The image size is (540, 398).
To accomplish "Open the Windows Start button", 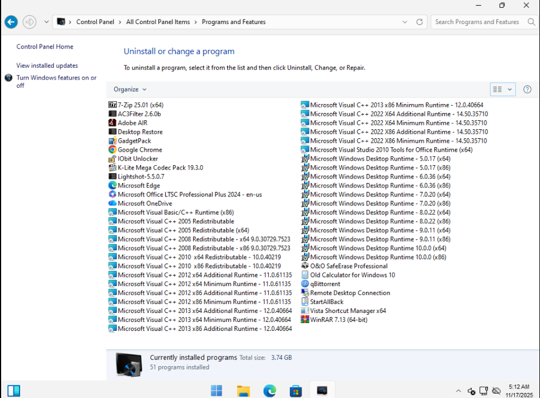I will (217, 390).
